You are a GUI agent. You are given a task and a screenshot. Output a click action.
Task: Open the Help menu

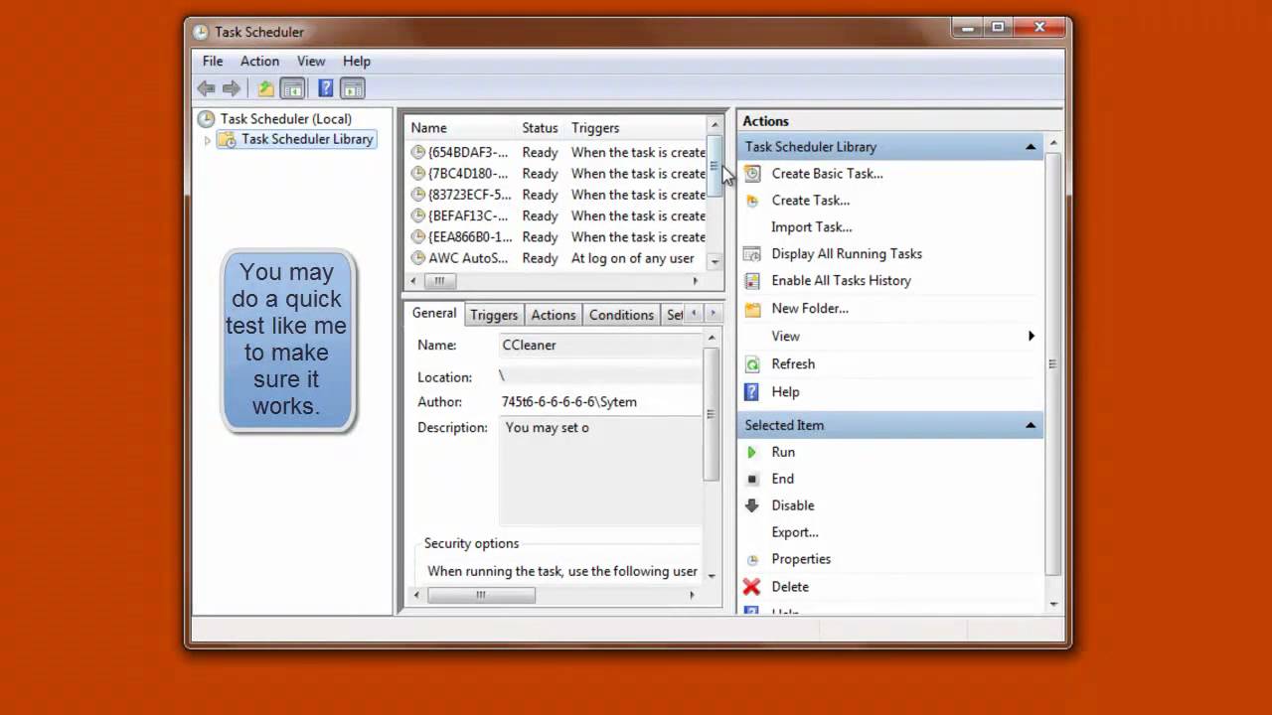pyautogui.click(x=357, y=61)
